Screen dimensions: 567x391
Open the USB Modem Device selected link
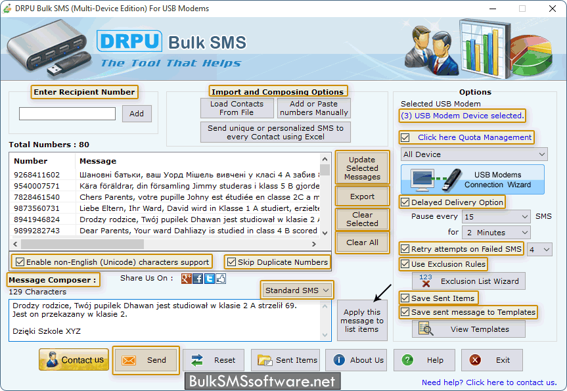[462, 116]
